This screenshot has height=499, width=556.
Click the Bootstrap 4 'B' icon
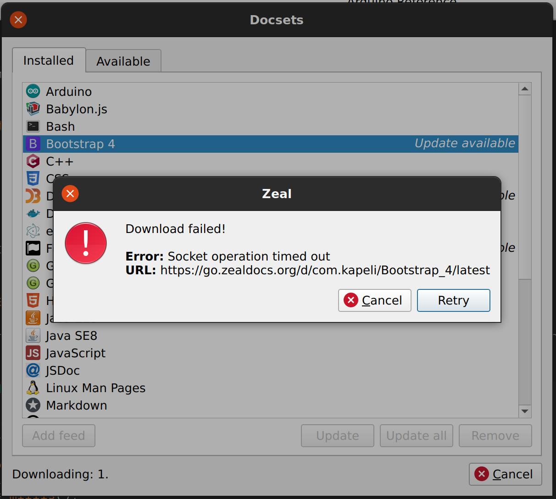tap(33, 144)
